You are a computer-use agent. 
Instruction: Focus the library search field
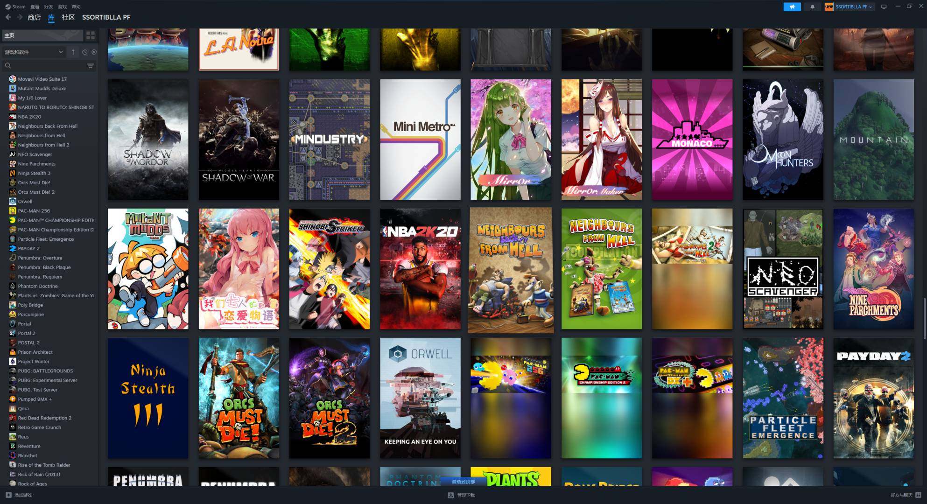point(44,66)
